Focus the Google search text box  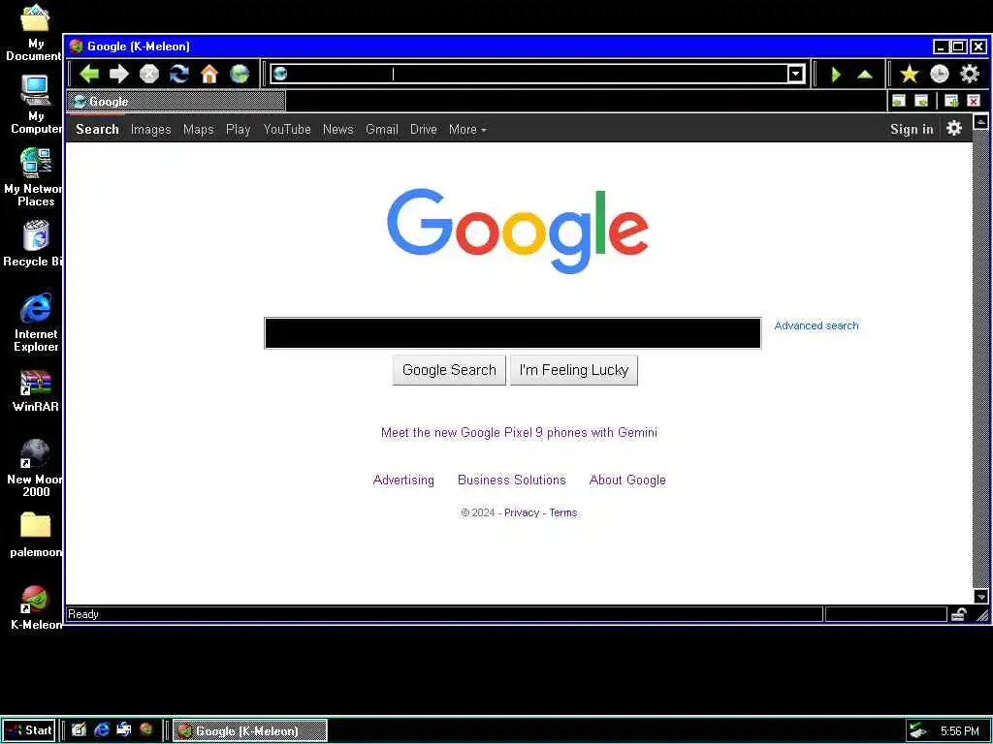pyautogui.click(x=512, y=333)
